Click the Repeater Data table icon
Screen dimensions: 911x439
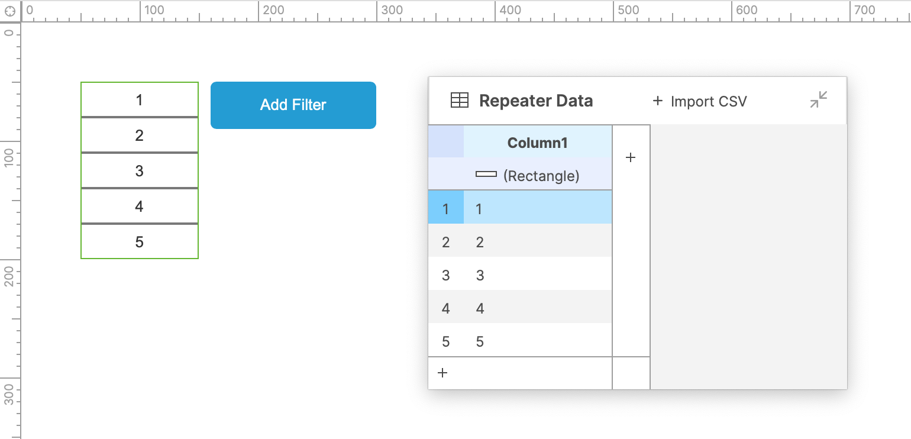pyautogui.click(x=459, y=101)
